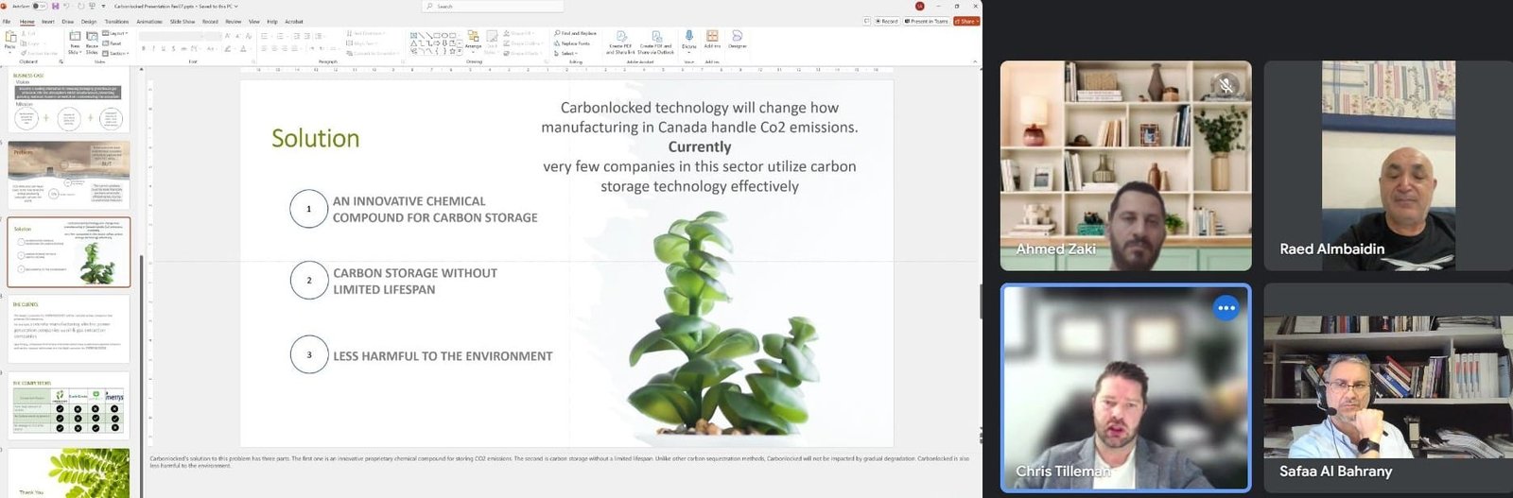1513x498 pixels.
Task: Toggle the AutoSave switch
Action: (x=40, y=6)
